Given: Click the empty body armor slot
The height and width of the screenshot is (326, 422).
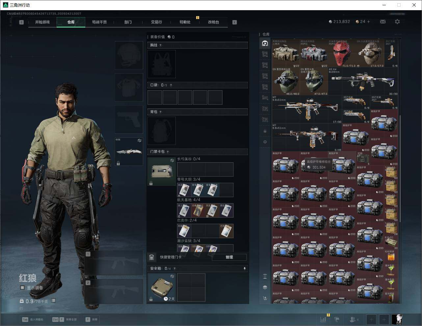Looking at the screenshot, I should 129,87.
